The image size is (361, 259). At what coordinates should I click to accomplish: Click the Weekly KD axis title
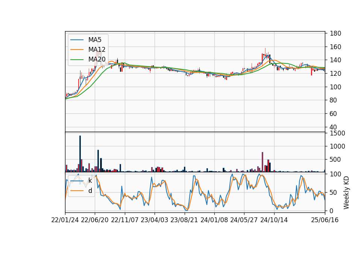346,193
